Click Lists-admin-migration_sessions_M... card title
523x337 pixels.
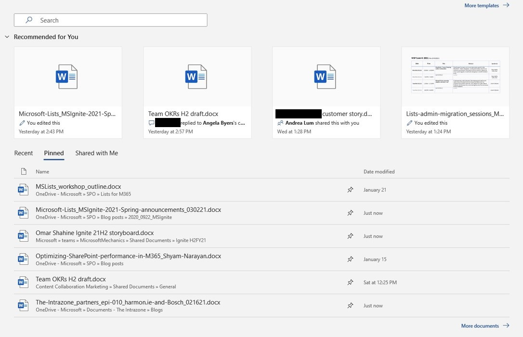click(x=455, y=114)
